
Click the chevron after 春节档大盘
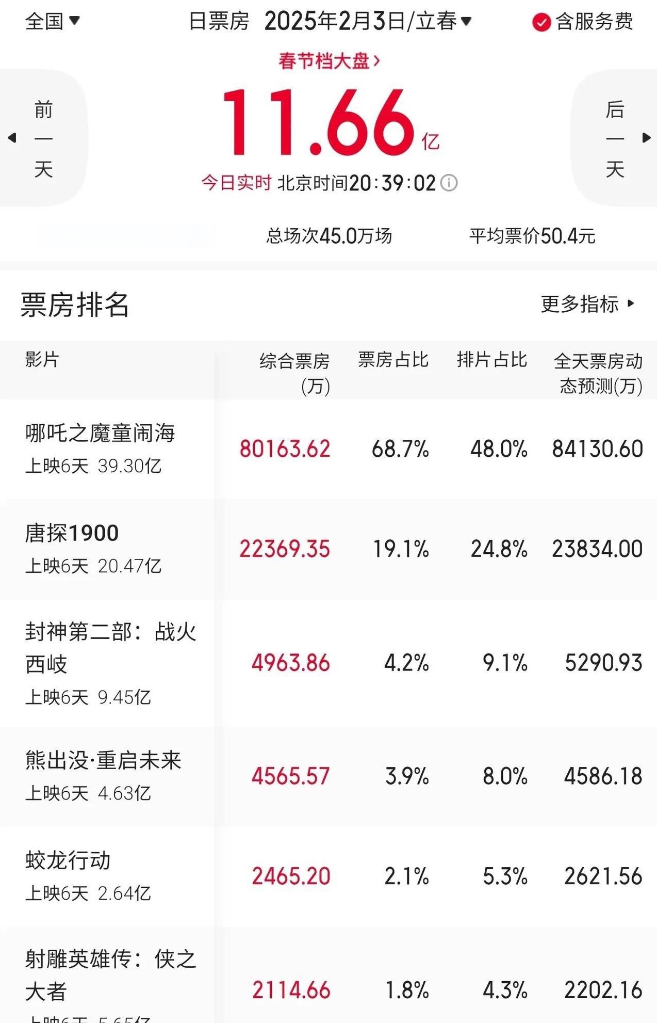(376, 61)
